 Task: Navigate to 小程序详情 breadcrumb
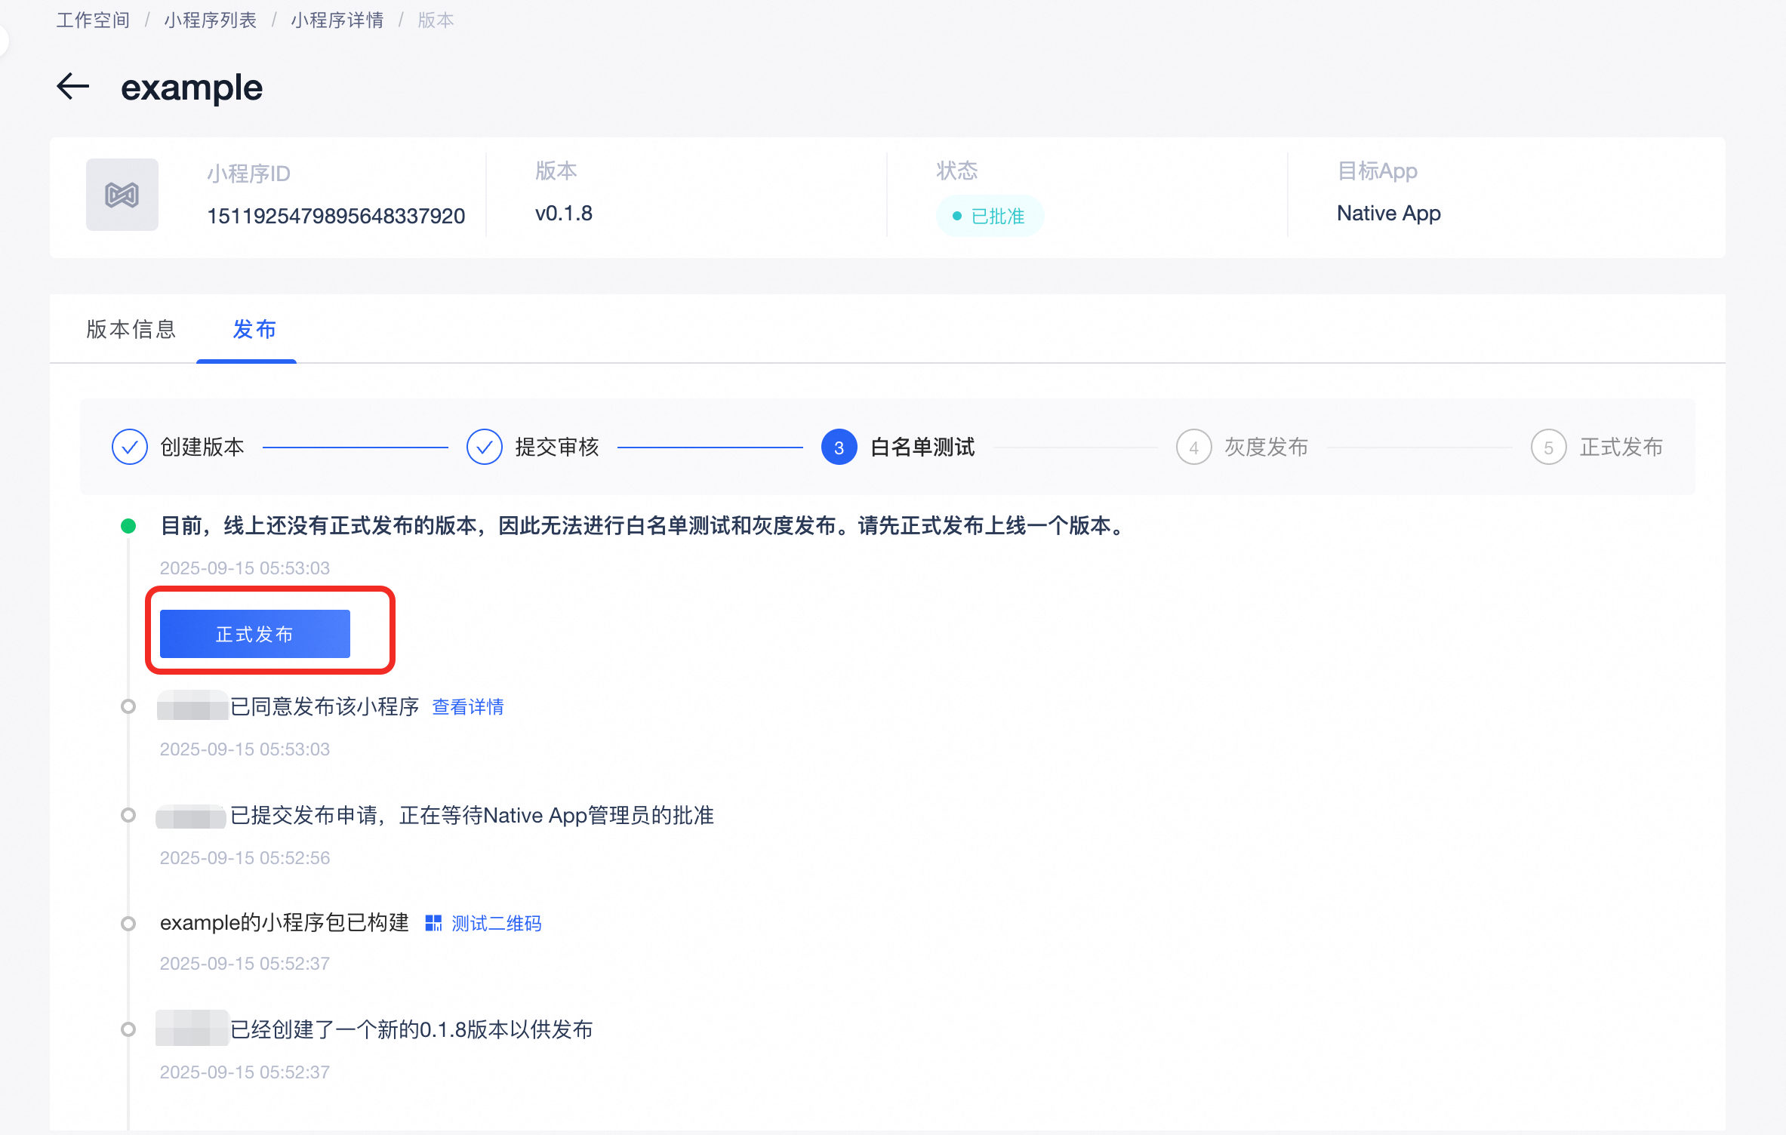pyautogui.click(x=337, y=20)
